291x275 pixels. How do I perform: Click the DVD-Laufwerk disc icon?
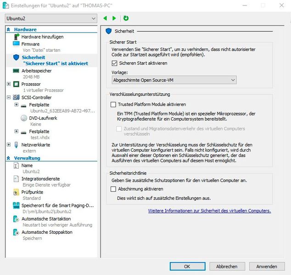tap(24, 118)
